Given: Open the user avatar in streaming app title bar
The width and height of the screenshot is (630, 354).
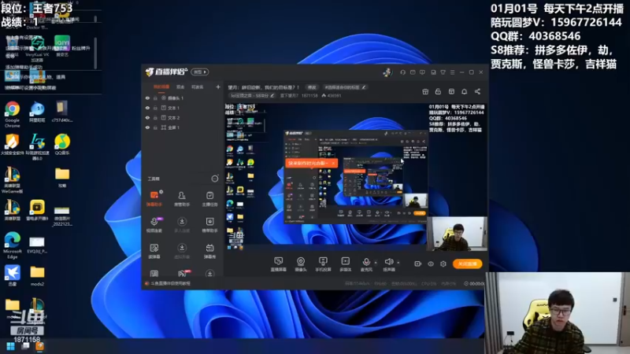Looking at the screenshot, I should pyautogui.click(x=387, y=72).
